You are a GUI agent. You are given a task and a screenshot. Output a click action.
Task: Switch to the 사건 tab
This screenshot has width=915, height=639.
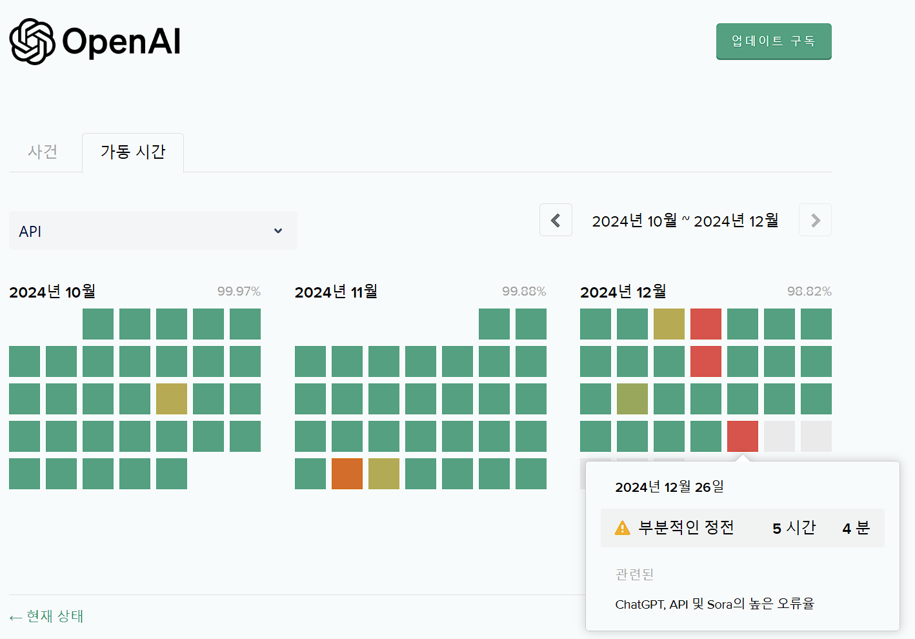tap(43, 152)
